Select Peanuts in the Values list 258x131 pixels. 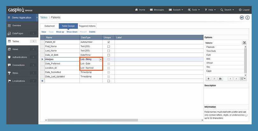point(225,47)
